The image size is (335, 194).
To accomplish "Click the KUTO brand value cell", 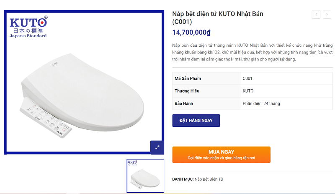I will point(248,91).
